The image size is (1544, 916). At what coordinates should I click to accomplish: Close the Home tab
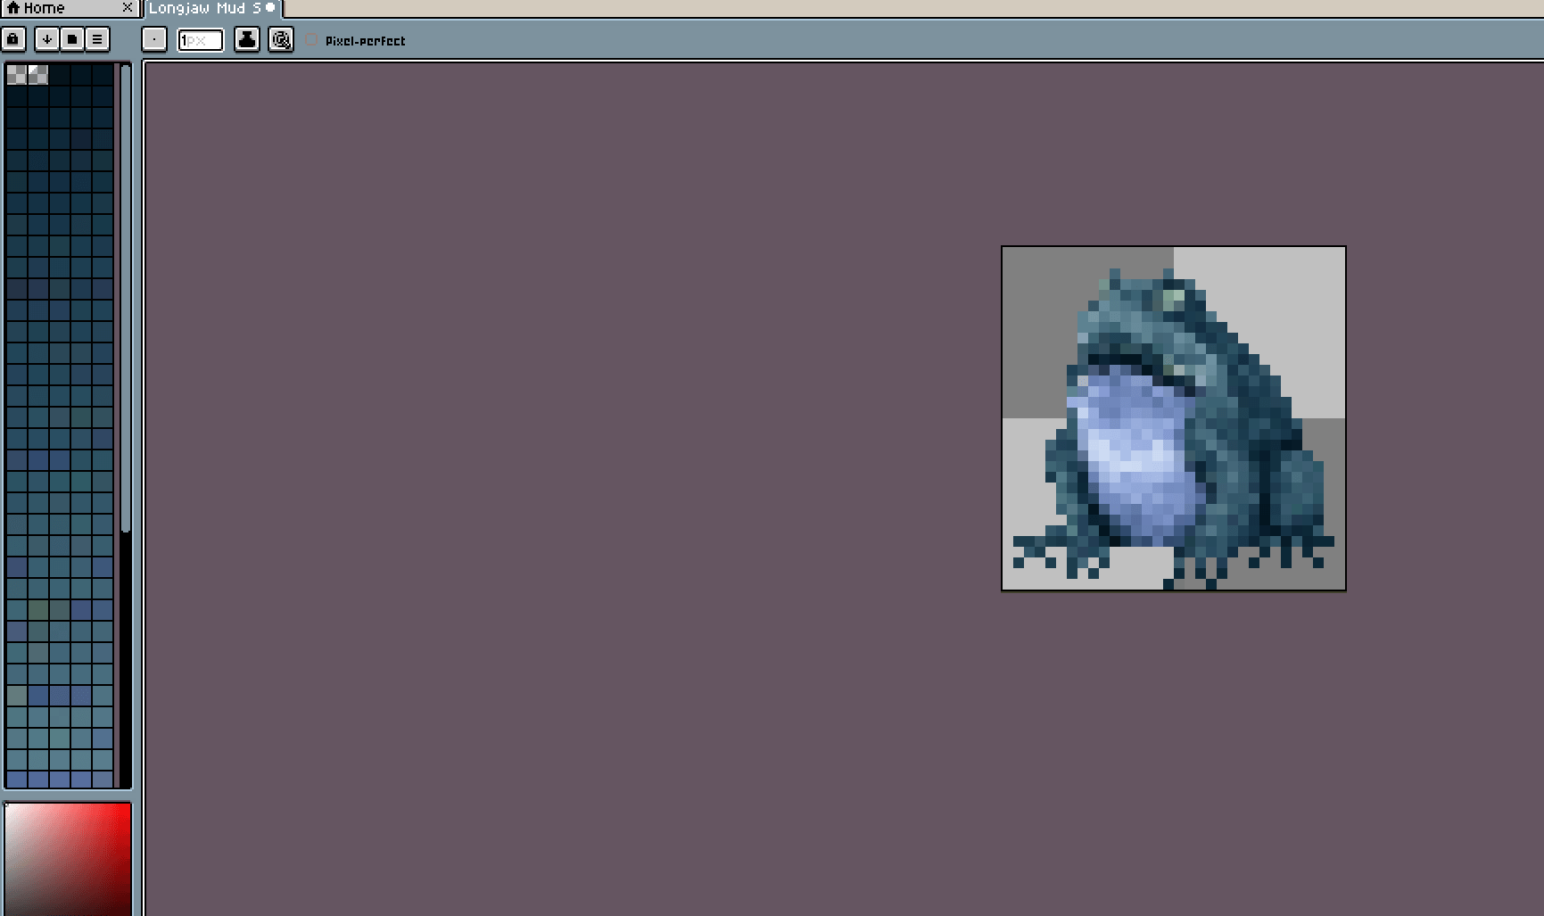pyautogui.click(x=127, y=8)
